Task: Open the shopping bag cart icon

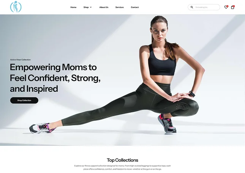Action: [x=232, y=7]
